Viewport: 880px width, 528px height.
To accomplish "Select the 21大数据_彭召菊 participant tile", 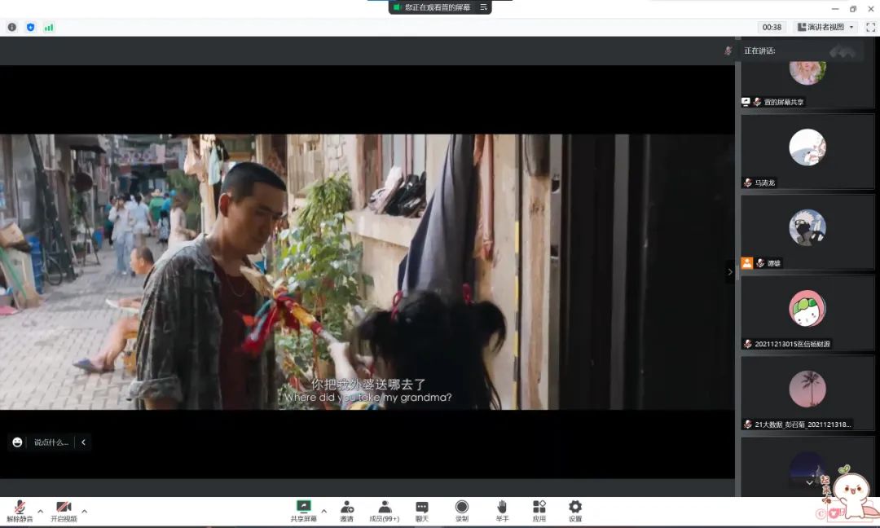I will click(x=807, y=393).
